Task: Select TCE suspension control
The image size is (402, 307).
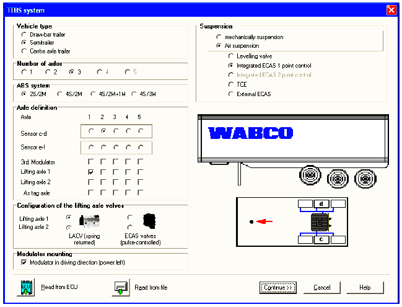Action: [x=231, y=84]
